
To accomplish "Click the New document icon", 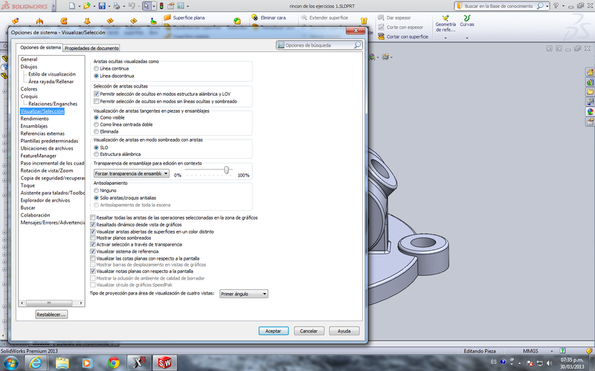I will [x=72, y=6].
